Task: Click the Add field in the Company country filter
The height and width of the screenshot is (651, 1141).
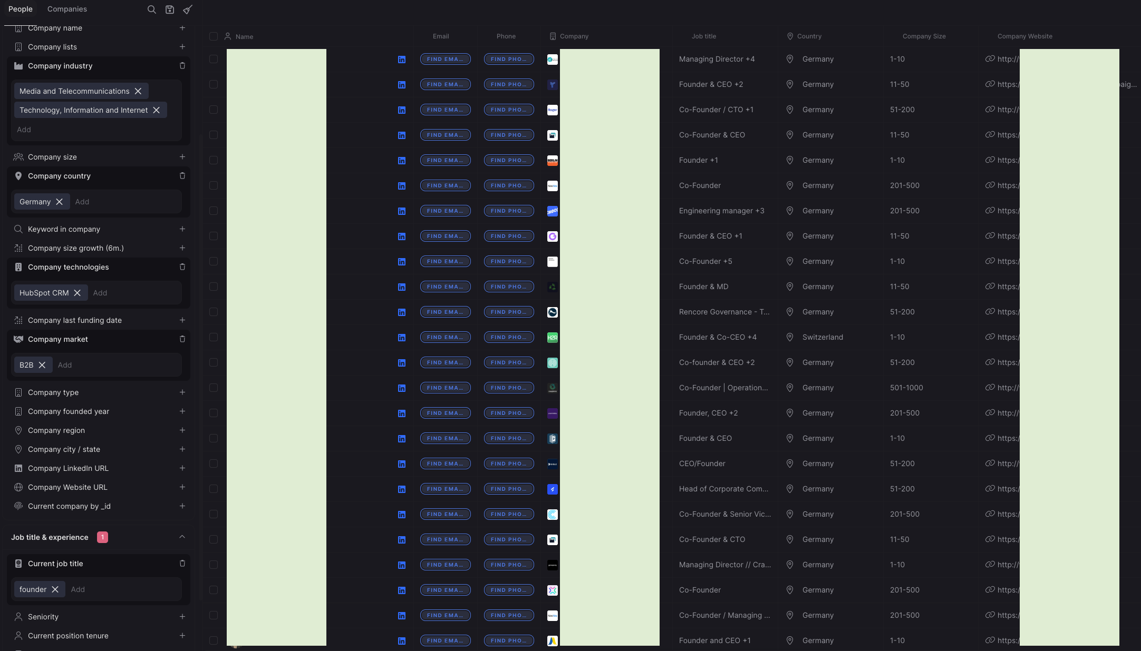Action: point(82,202)
